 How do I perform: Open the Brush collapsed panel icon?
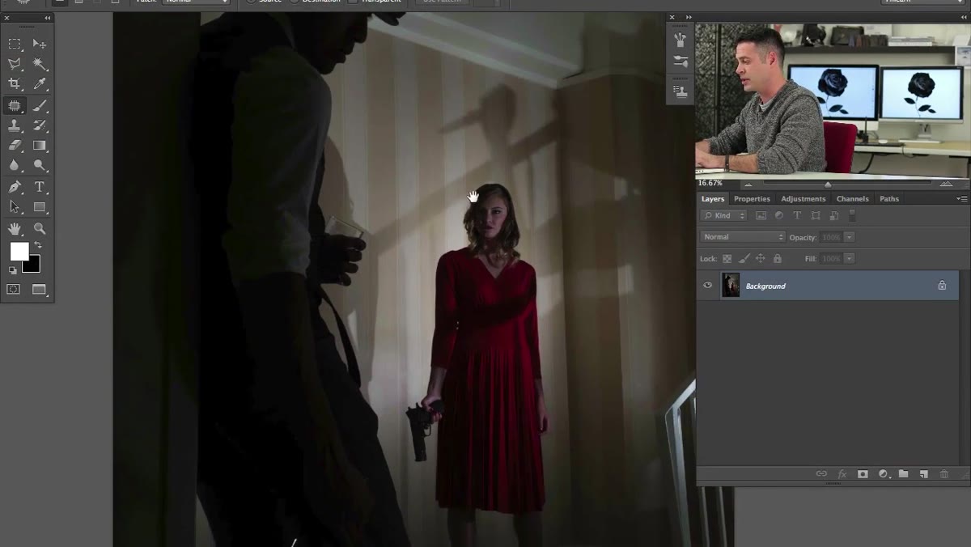681,62
